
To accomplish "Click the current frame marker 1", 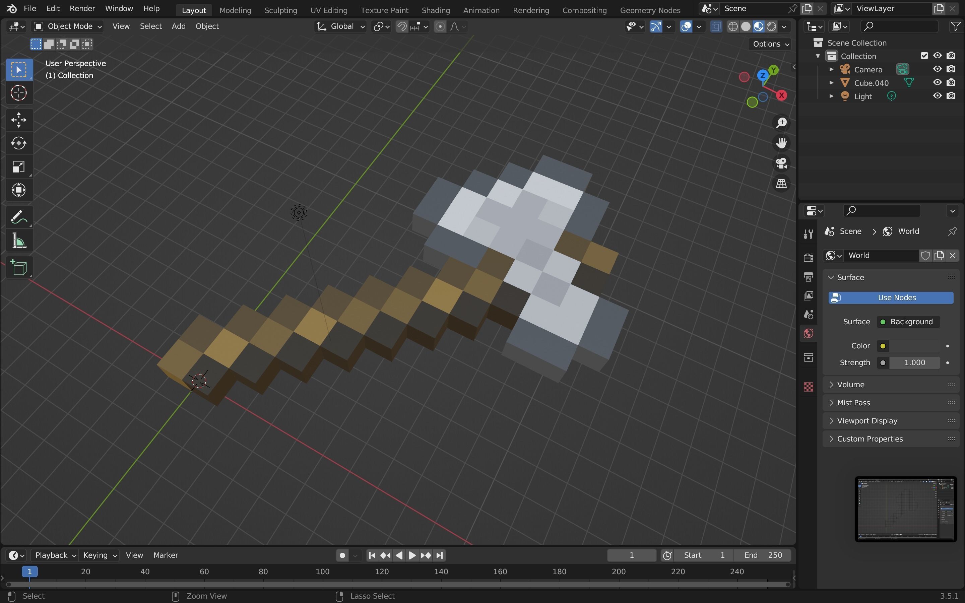I will 29,572.
